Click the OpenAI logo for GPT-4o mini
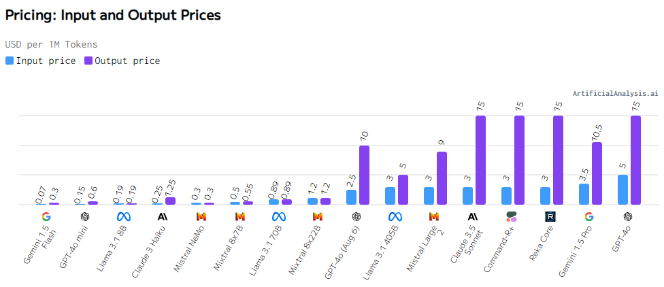This screenshot has width=664, height=287. (85, 216)
